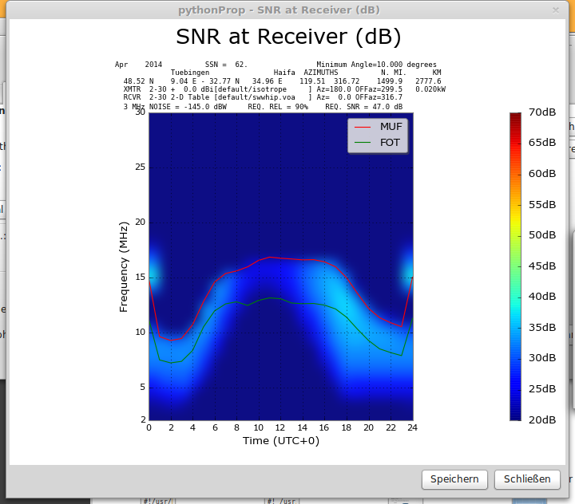This screenshot has width=575, height=504.
Task: Click the 70dB colorbar label
Action: 542,112
